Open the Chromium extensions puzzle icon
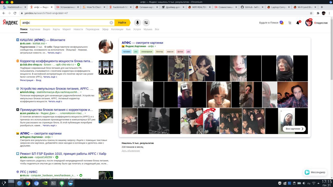Image resolution: width=333 pixels, height=187 pixels. point(318,13)
